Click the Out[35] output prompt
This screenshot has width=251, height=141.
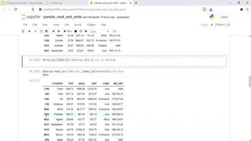coord(35,80)
